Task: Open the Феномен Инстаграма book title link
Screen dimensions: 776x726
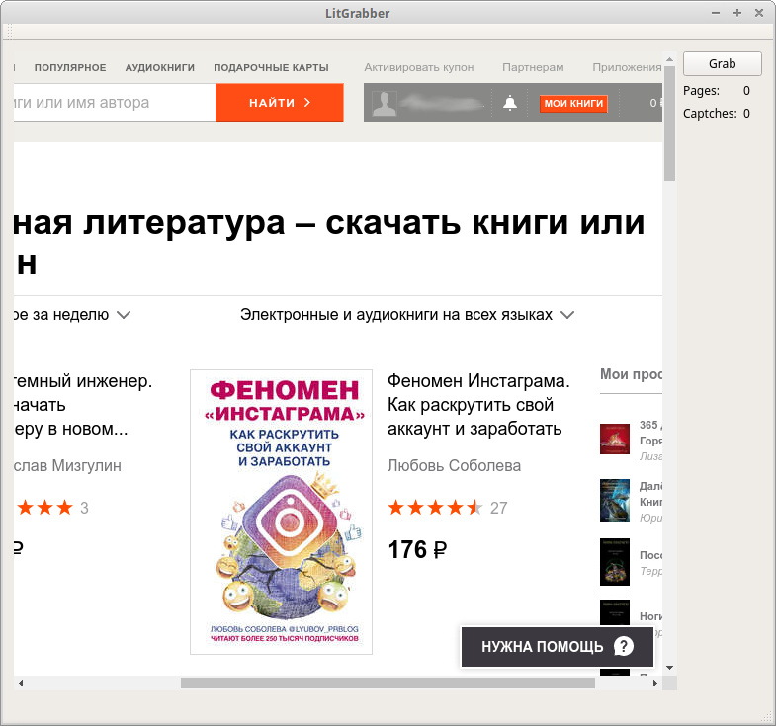Action: pos(478,405)
